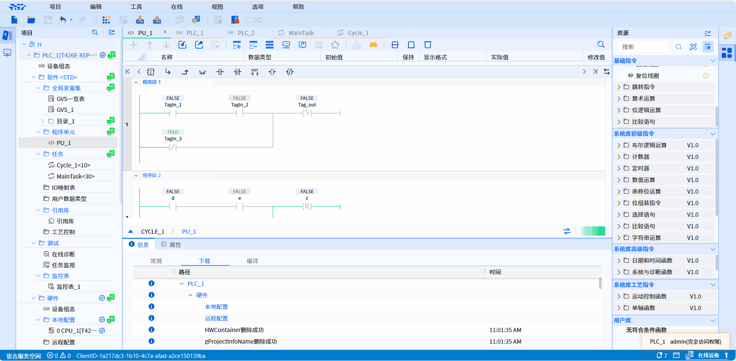Viewport: 736px width, 361px height.
Task: Toggle the favorite star for 复位线圈
Action: [x=706, y=76]
